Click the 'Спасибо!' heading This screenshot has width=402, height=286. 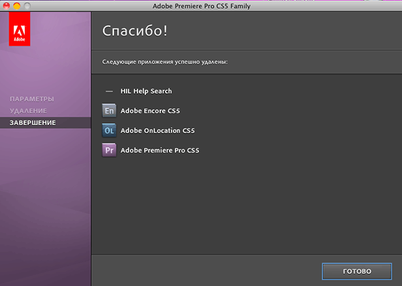(135, 31)
